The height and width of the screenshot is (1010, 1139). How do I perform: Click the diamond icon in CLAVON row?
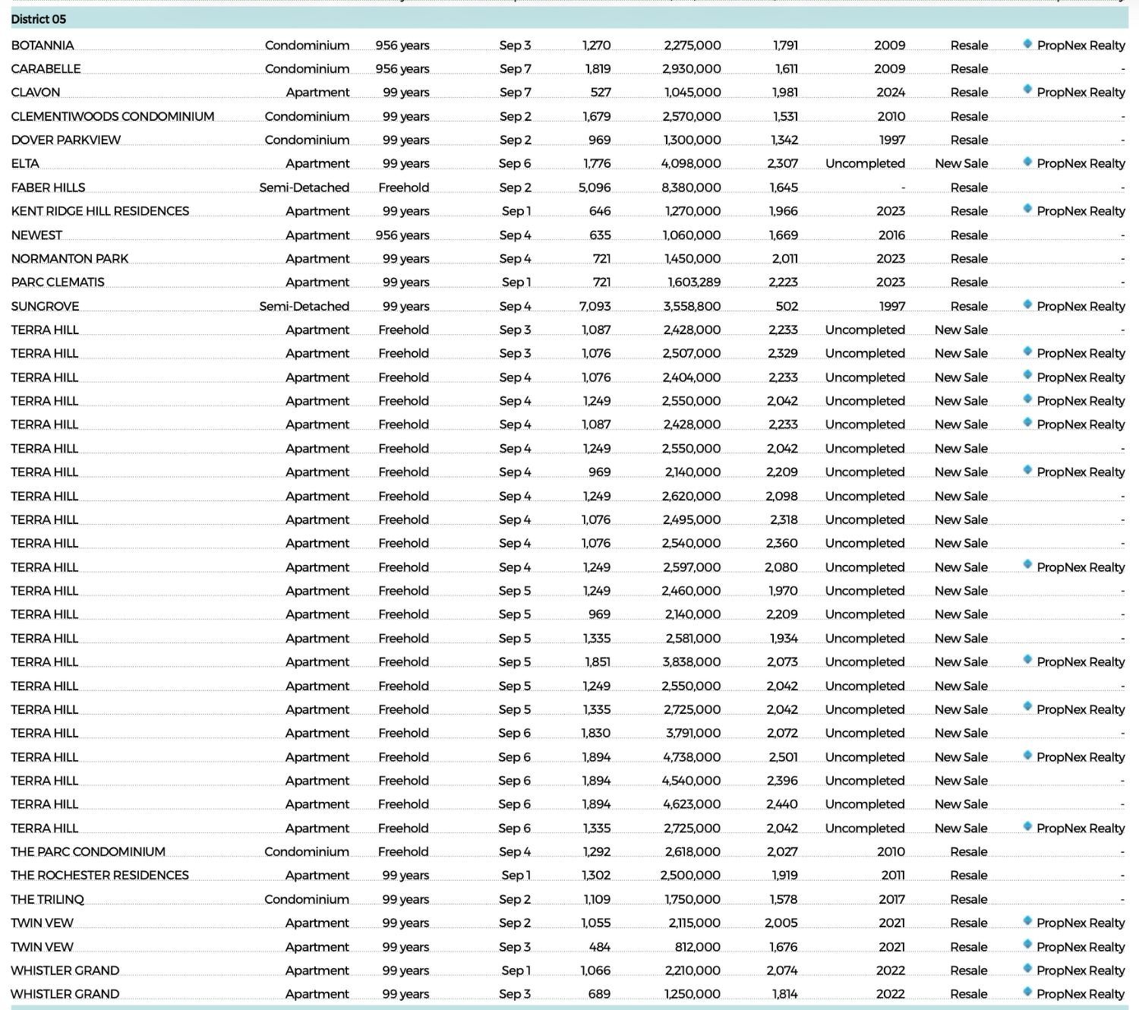[x=1027, y=90]
